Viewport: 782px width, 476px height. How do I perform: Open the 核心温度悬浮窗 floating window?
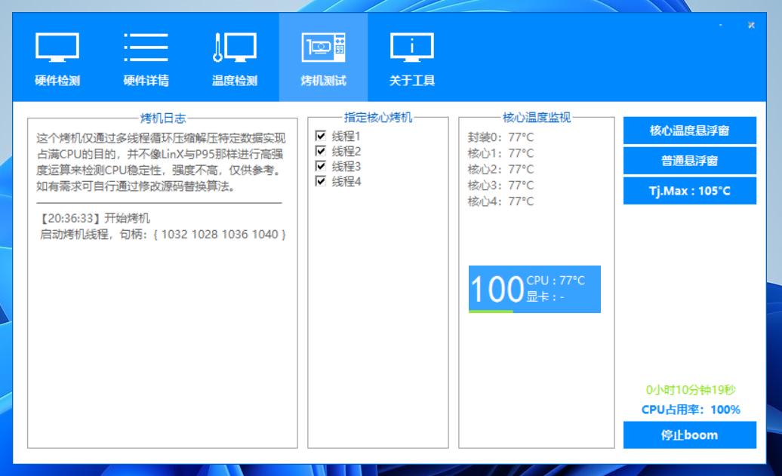tap(689, 130)
